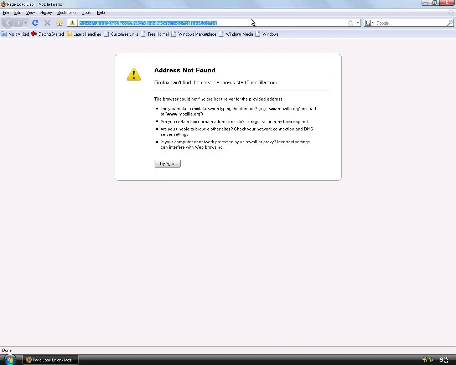Open the Help menu
The width and height of the screenshot is (456, 365).
click(x=101, y=12)
